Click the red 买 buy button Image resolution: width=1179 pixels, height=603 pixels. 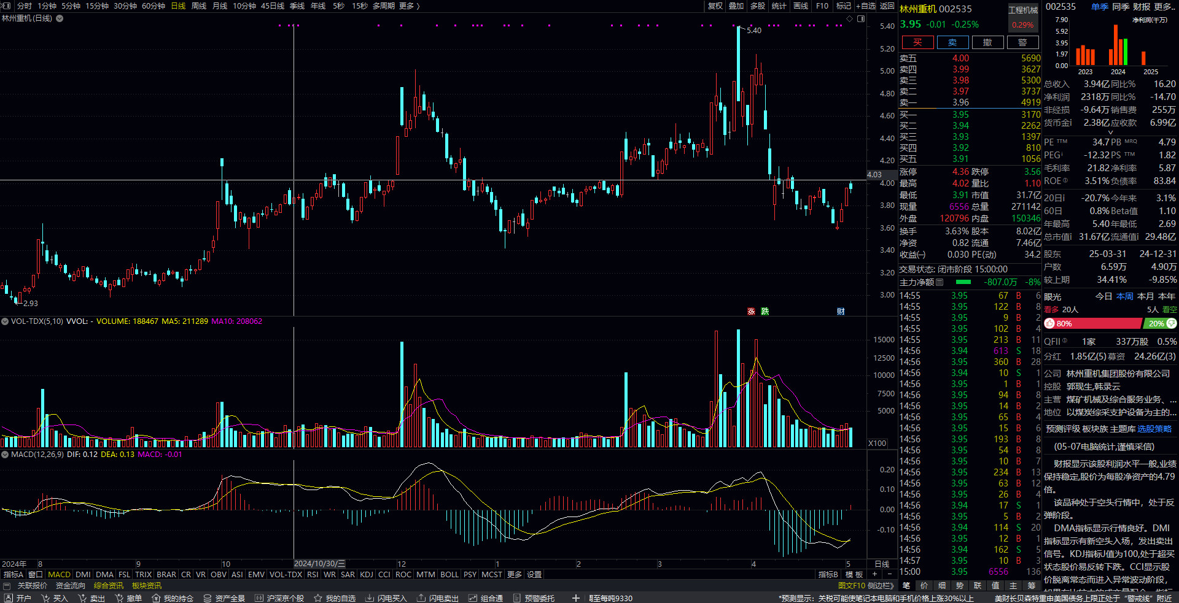point(917,42)
